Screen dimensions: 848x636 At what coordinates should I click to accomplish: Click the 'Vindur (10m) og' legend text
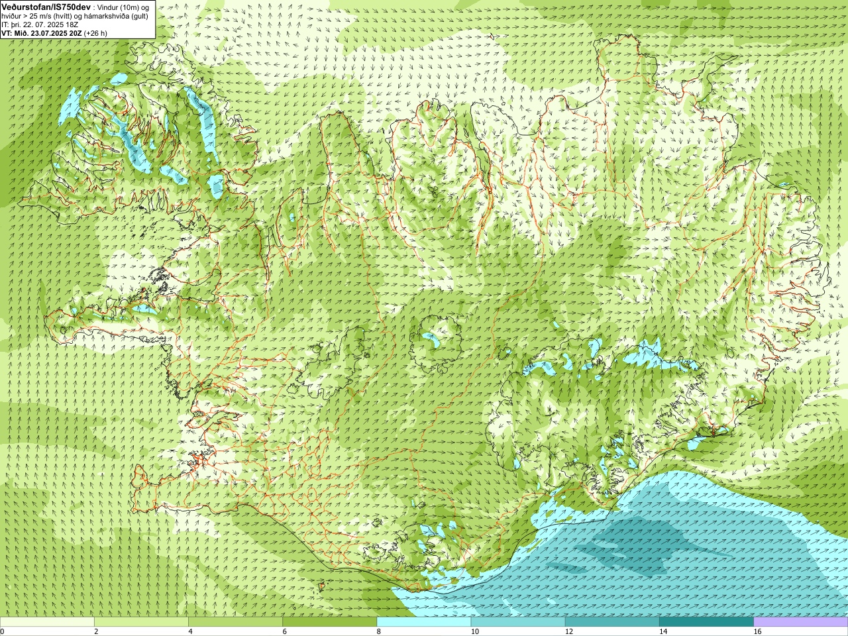(125, 7)
